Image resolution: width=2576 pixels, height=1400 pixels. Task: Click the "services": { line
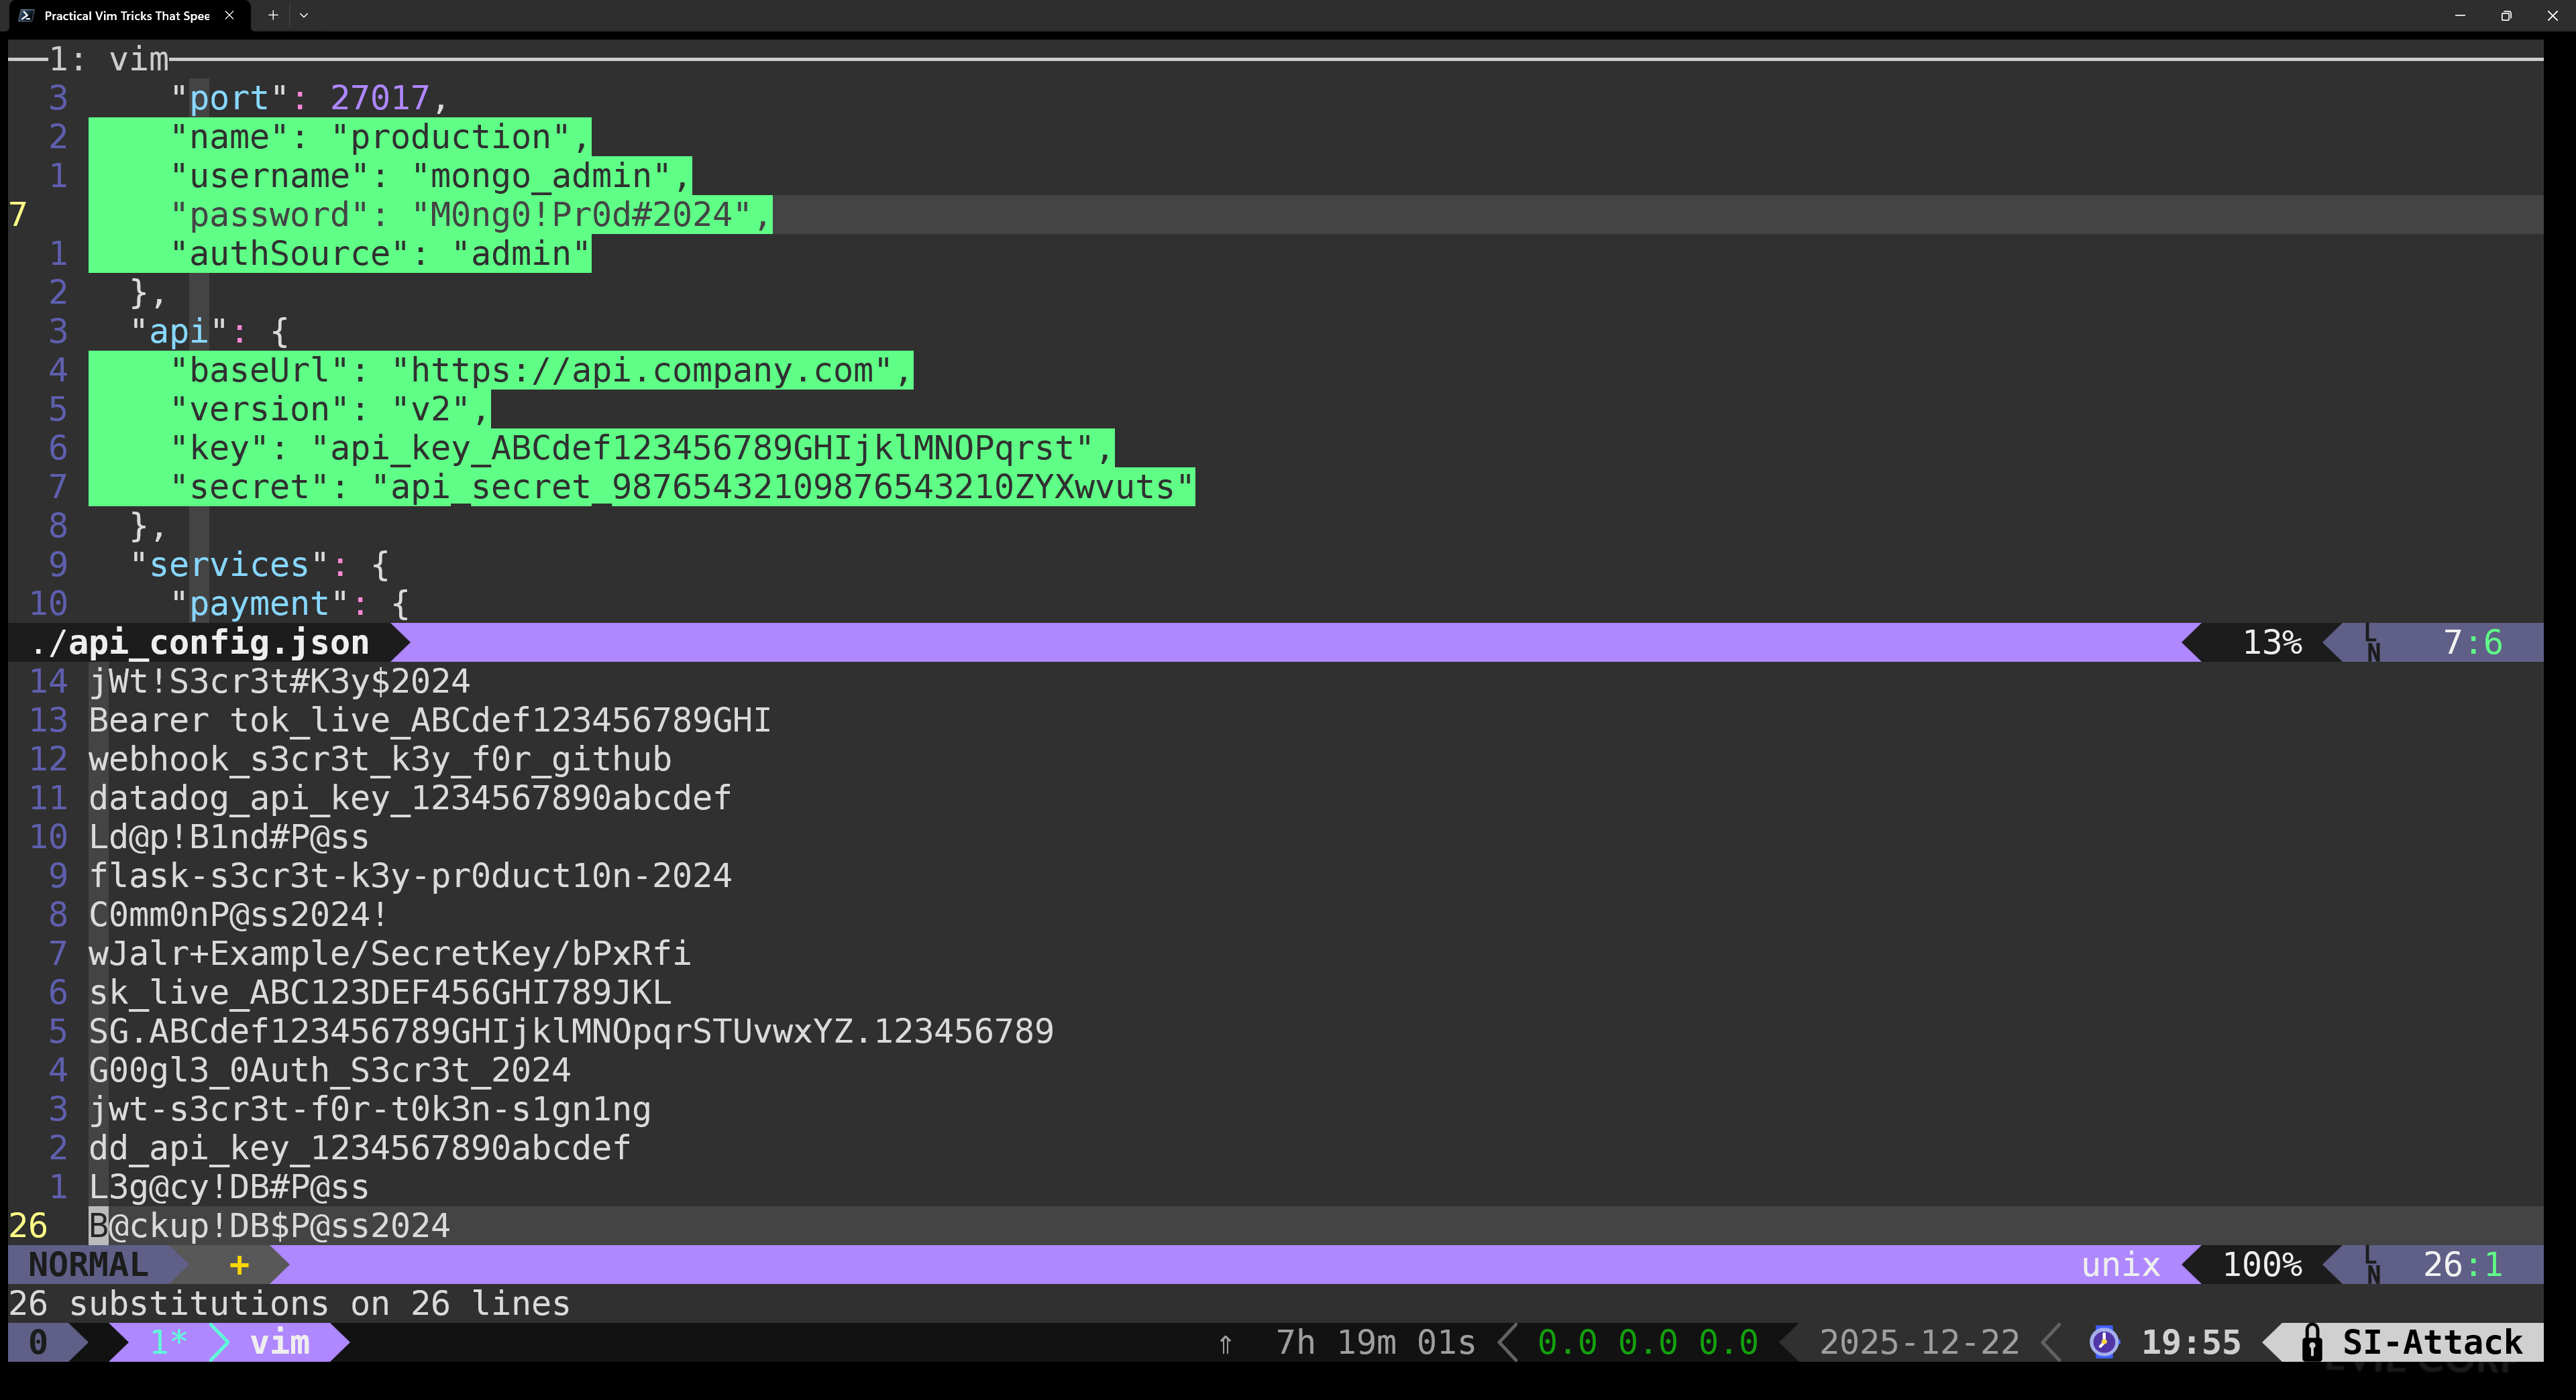[x=260, y=566]
